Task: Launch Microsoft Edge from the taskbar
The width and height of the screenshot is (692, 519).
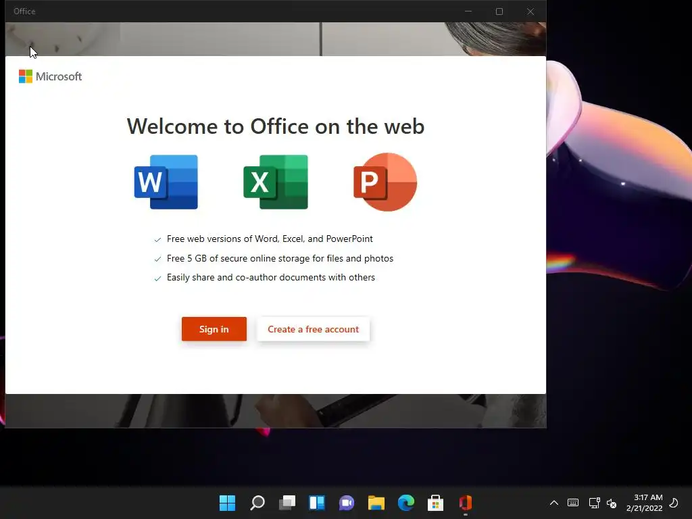Action: (406, 503)
